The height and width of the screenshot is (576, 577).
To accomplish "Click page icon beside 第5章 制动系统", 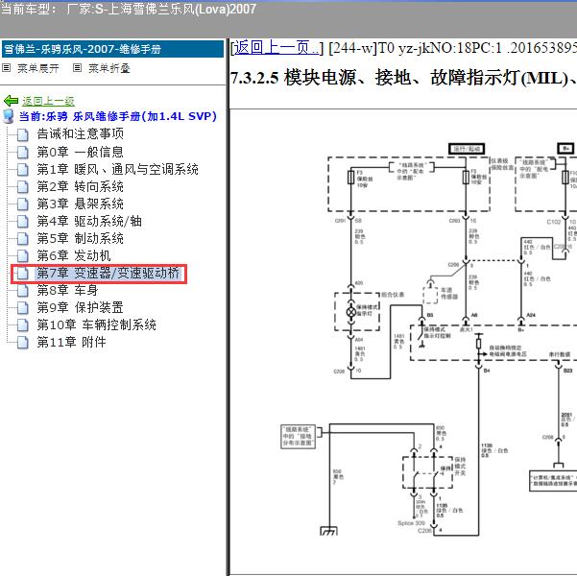I will point(23,238).
